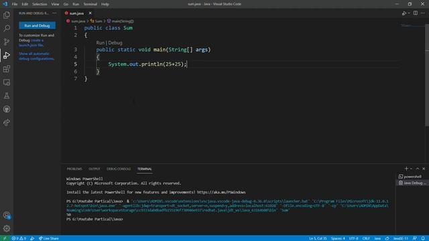Change encoding via UTF-8 status item
This screenshot has width=429, height=241.
point(353,238)
